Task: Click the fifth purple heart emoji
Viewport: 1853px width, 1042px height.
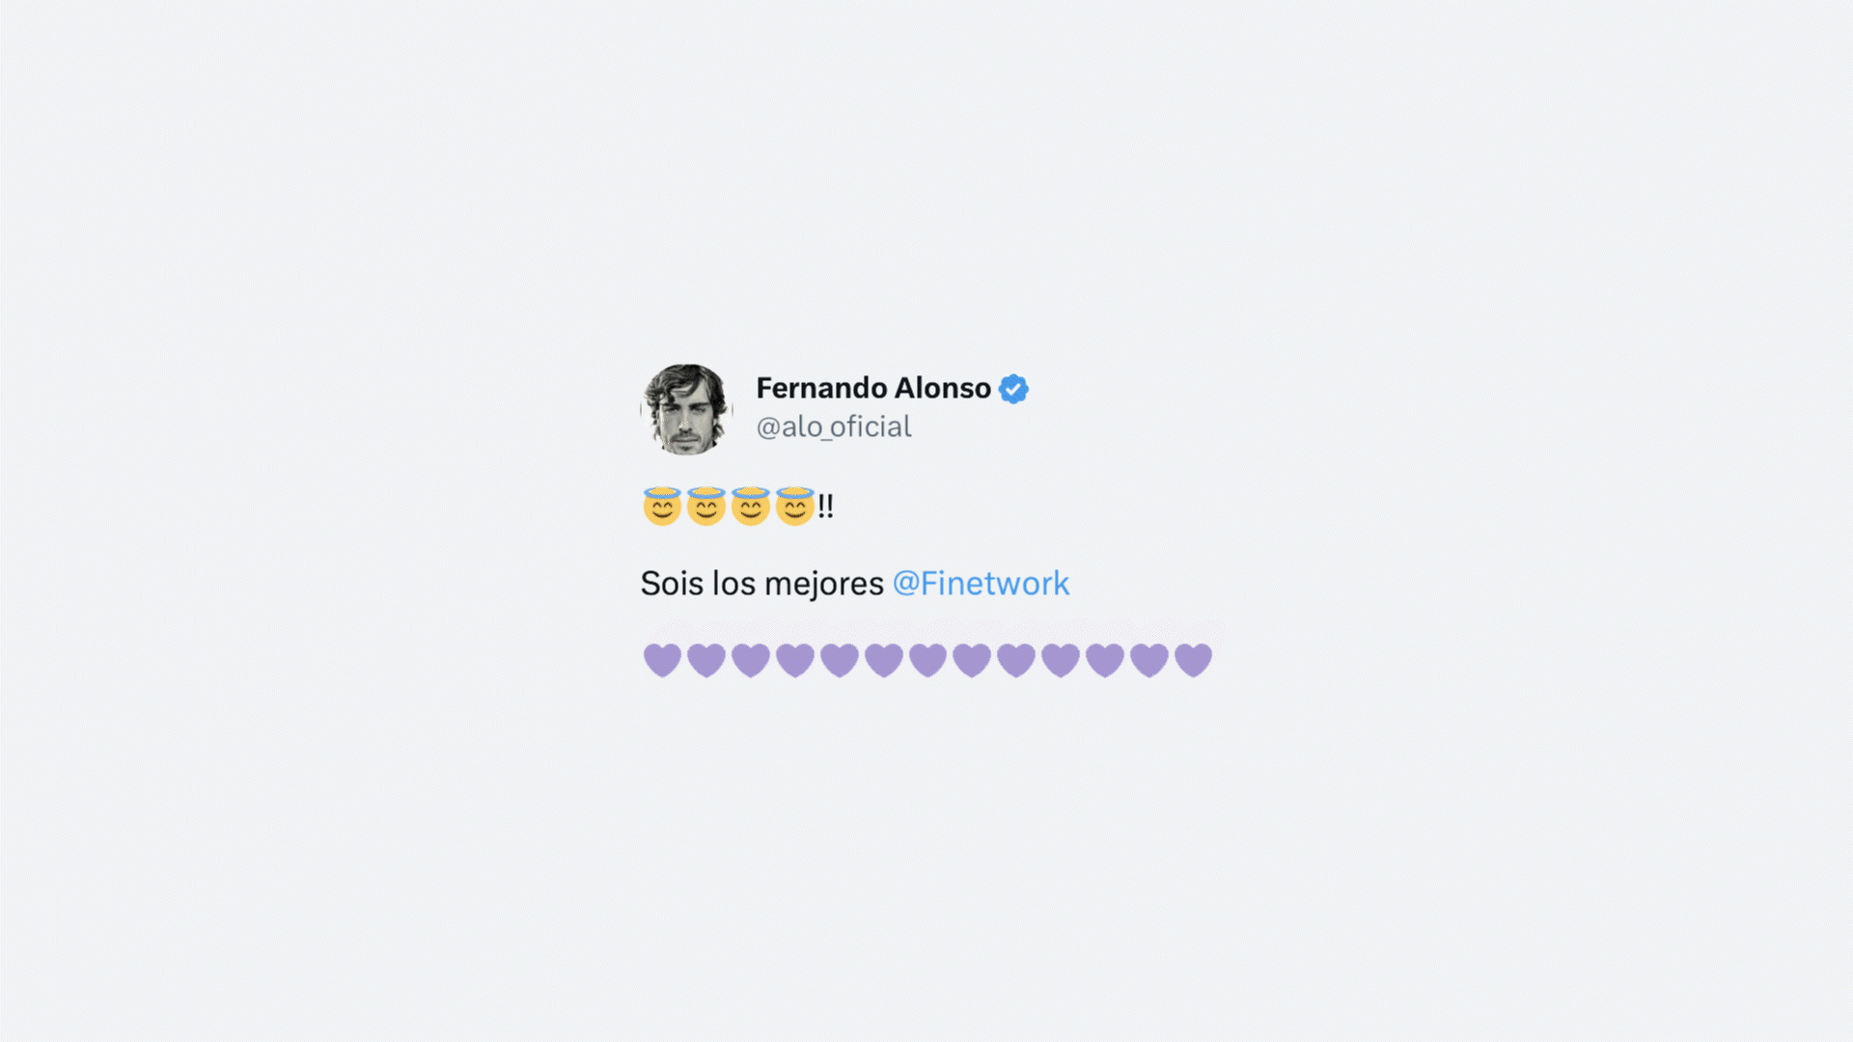Action: [x=840, y=661]
